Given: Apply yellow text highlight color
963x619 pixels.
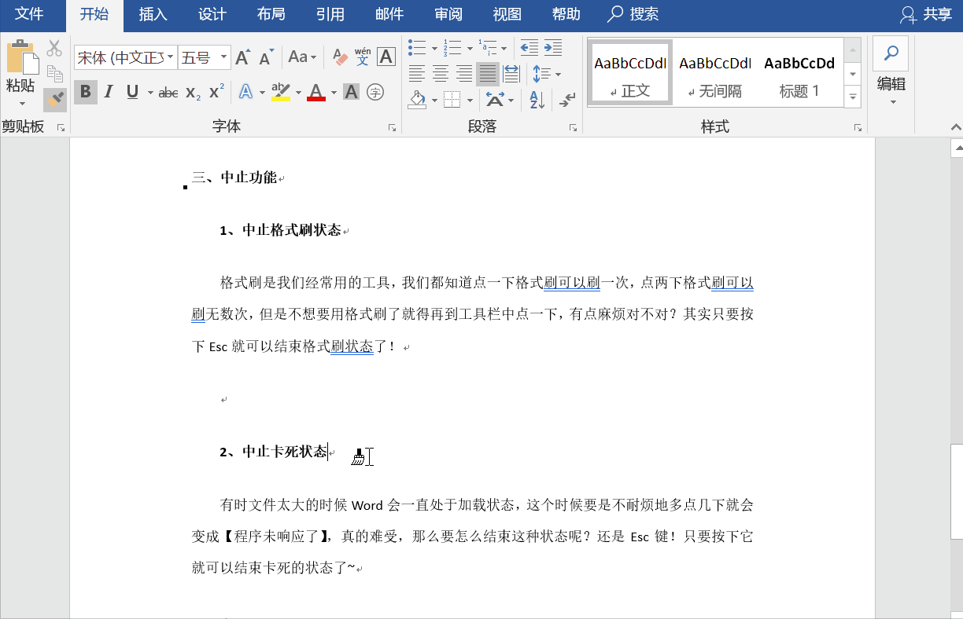Looking at the screenshot, I should point(281,93).
